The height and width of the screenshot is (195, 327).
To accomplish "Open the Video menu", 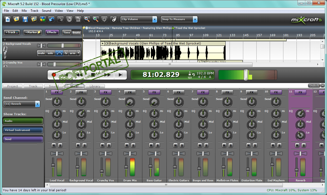I will [59, 11].
